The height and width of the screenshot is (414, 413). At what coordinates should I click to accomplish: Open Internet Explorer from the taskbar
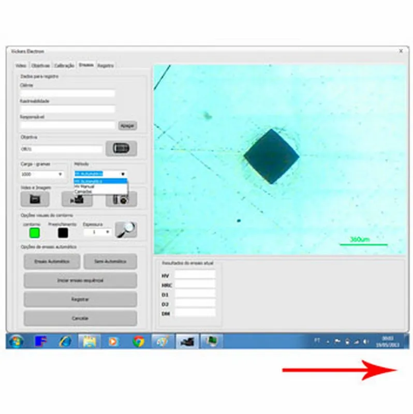[x=66, y=342]
